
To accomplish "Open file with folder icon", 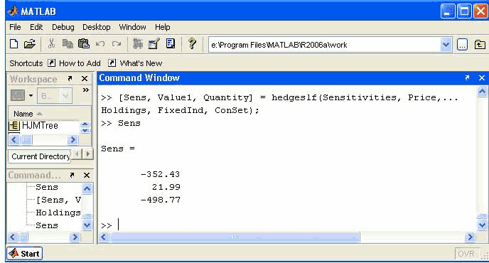I will click(x=30, y=43).
